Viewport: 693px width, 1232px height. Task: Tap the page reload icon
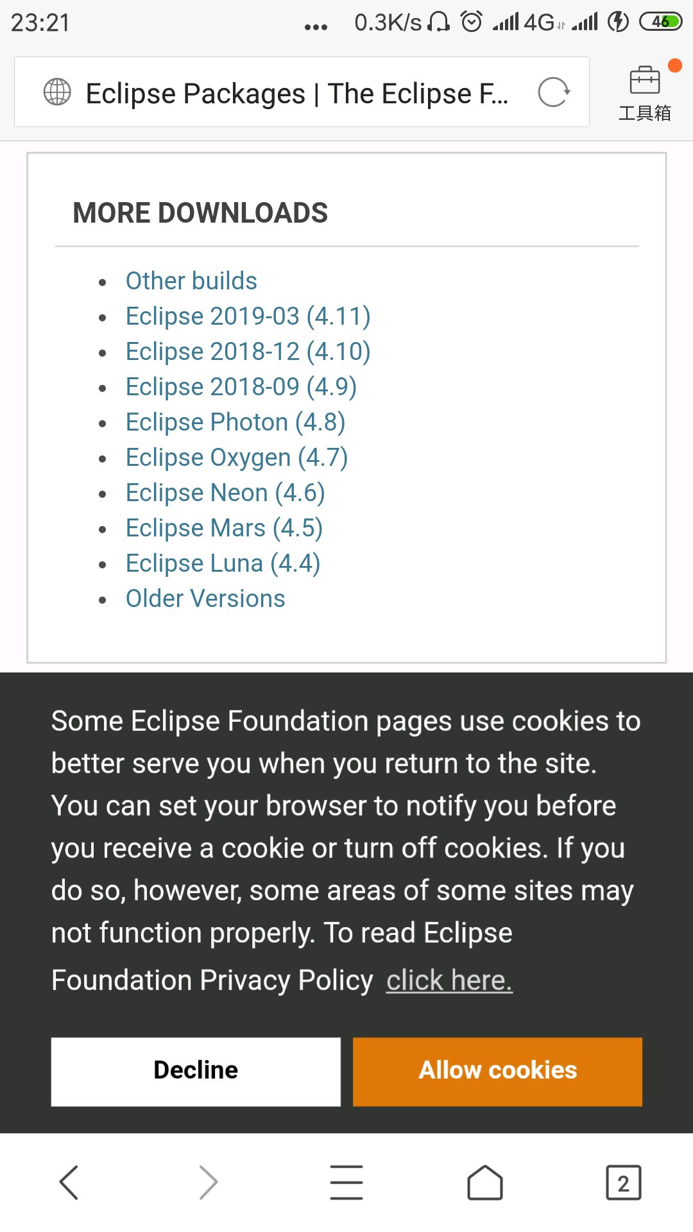[554, 92]
